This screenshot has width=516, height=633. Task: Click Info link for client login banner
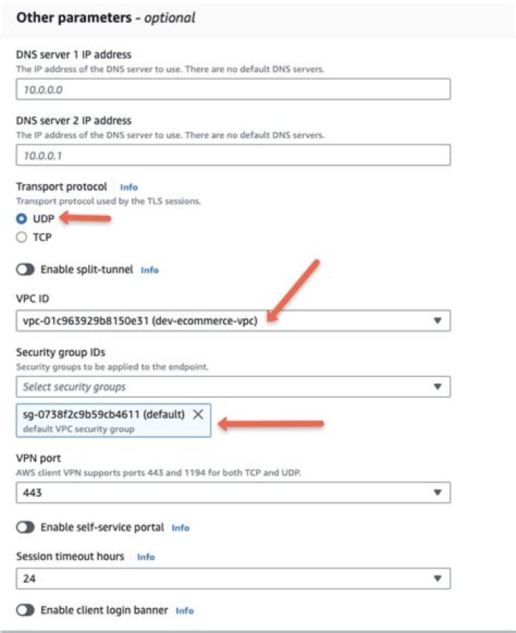pyautogui.click(x=185, y=611)
